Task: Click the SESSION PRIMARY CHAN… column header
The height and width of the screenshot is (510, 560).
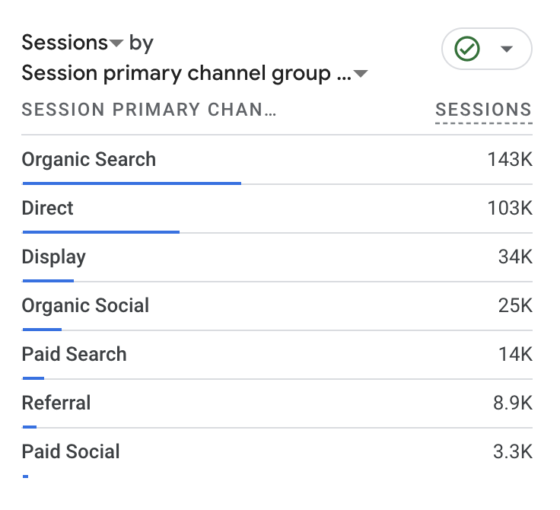Action: click(x=148, y=110)
